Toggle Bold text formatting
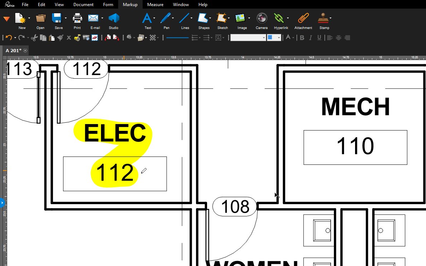Screen dimensions: 426x266 302,38
